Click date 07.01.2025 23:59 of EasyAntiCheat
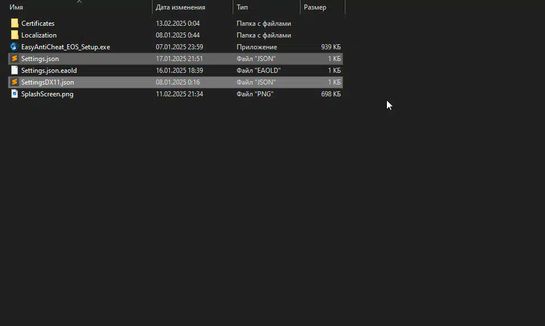545x326 pixels. pyautogui.click(x=179, y=47)
